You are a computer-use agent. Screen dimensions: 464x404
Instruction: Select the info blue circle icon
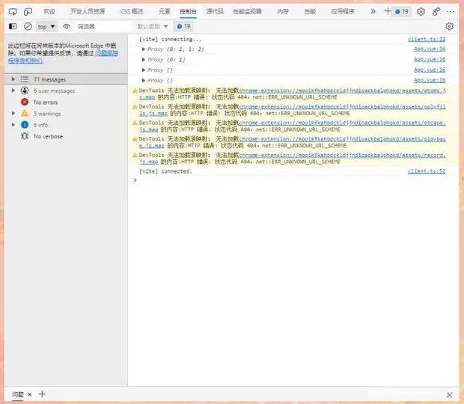[x=25, y=125]
